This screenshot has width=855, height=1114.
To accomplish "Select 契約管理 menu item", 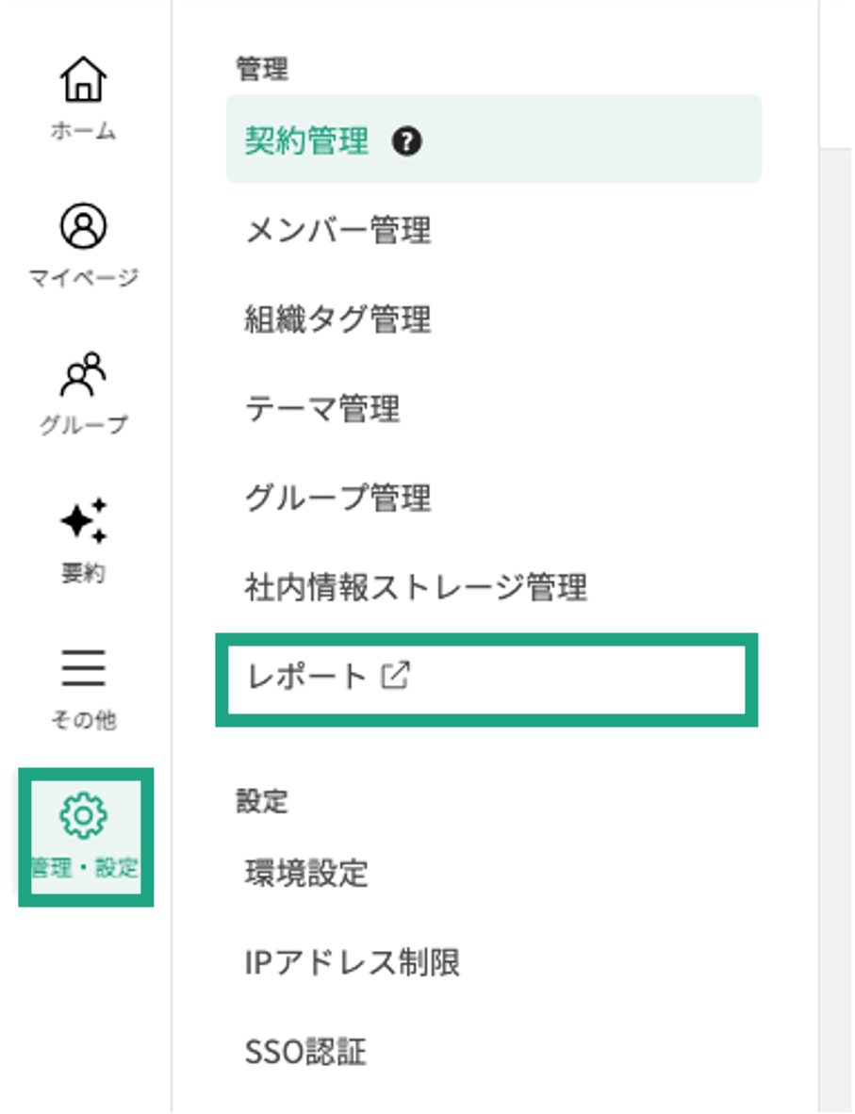I will click(x=306, y=142).
